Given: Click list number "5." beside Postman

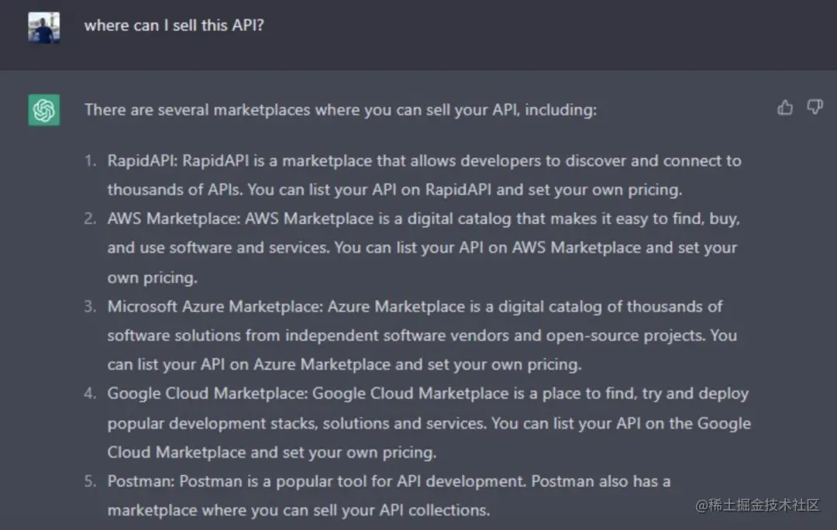Looking at the screenshot, I should tap(90, 481).
